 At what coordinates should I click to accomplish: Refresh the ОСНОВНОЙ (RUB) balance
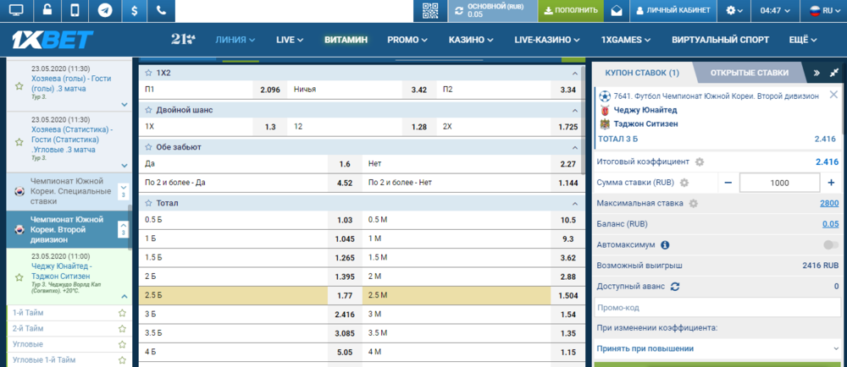459,11
